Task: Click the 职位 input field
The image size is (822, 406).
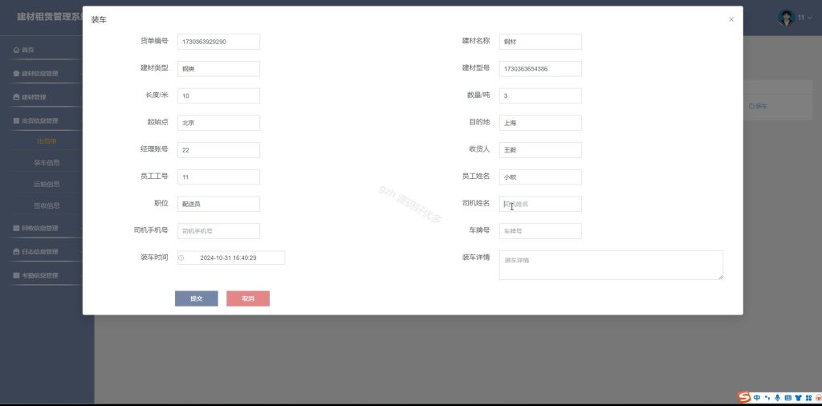Action: pyautogui.click(x=218, y=204)
